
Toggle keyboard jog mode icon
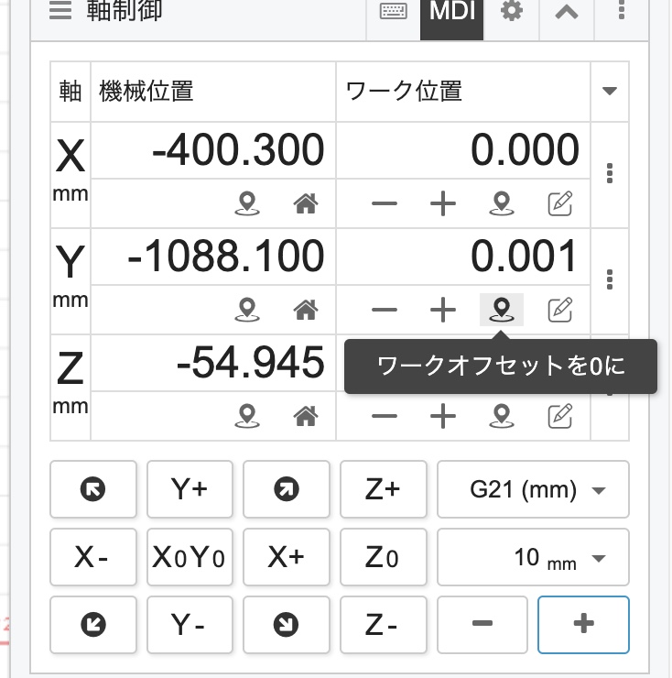394,11
